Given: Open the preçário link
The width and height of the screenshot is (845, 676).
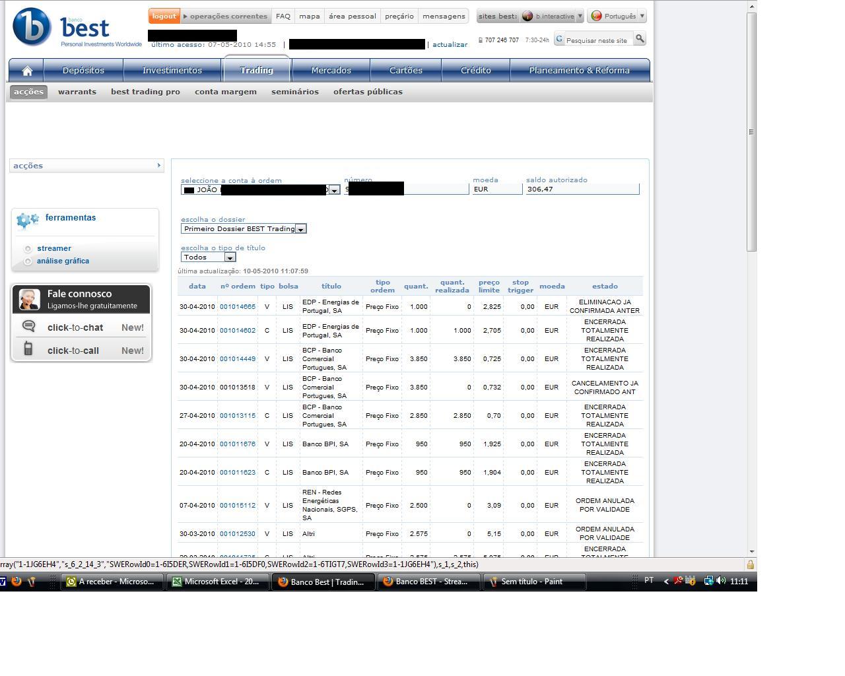Looking at the screenshot, I should tap(399, 16).
